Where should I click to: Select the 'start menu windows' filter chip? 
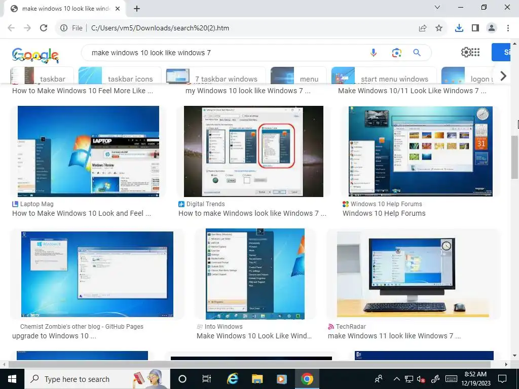pos(384,75)
